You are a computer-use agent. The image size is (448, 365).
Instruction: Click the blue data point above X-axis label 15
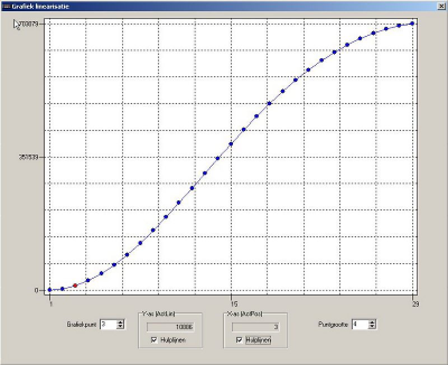click(x=231, y=144)
